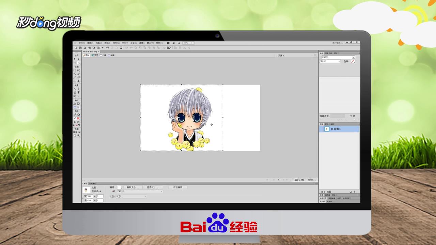Click the New document icon

pos(76,48)
